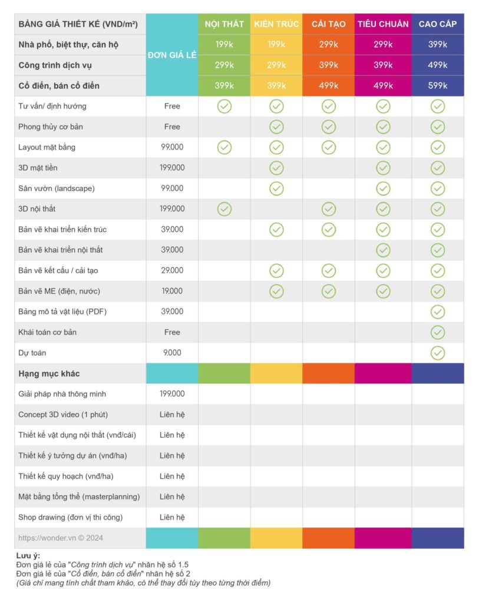
Task: Click the Dự toán checkmark under CAO CẤP
Action: [x=437, y=353]
